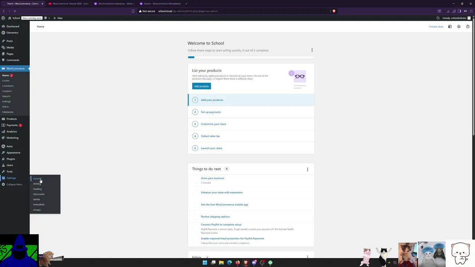
Task: Open Things to do next options menu
Action: [x=307, y=169]
